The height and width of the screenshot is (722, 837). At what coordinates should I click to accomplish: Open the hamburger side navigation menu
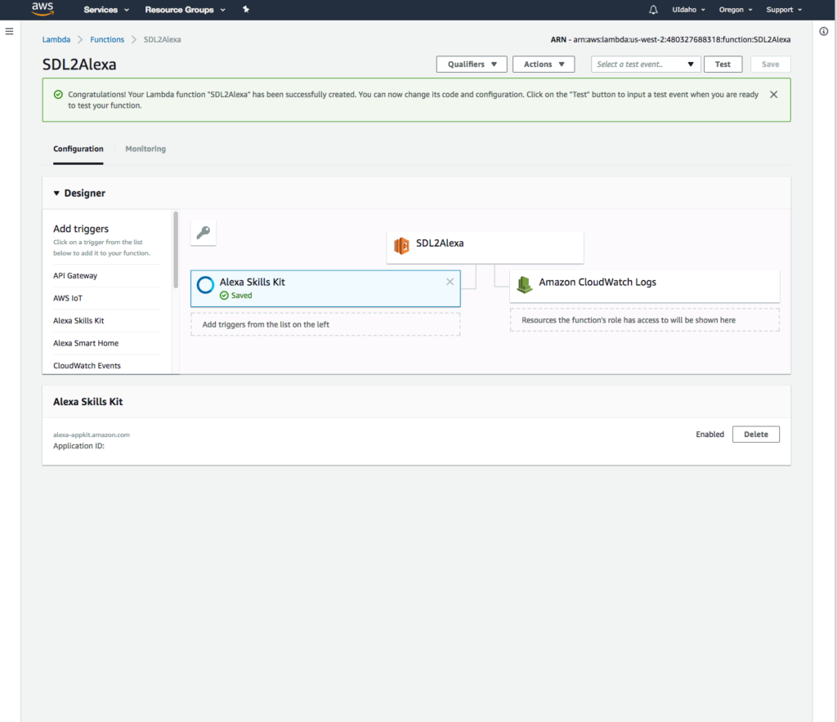coord(9,32)
